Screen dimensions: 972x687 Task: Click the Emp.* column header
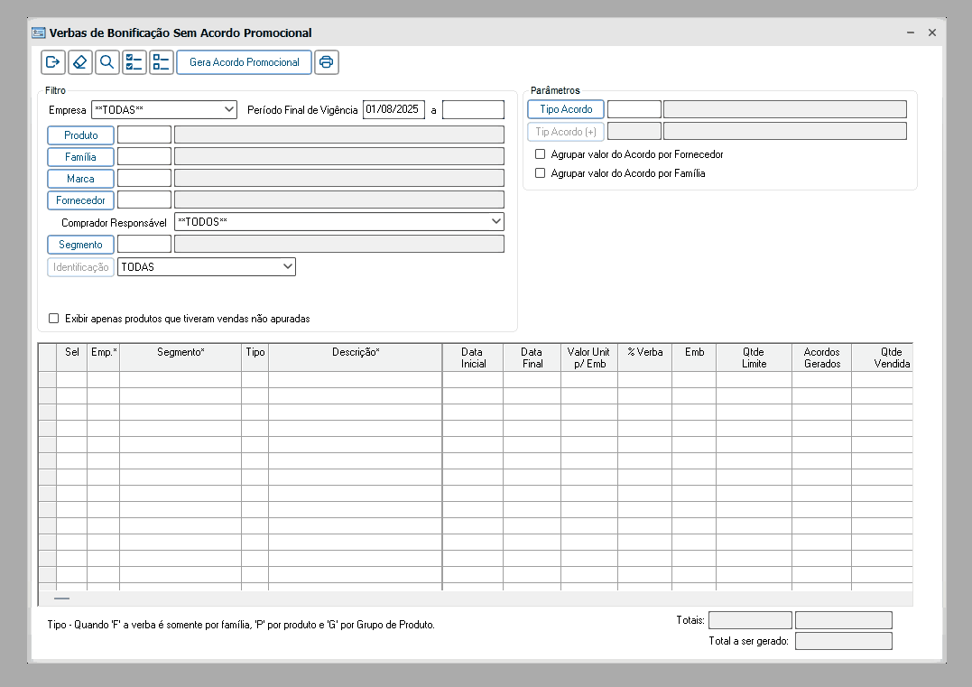104,357
